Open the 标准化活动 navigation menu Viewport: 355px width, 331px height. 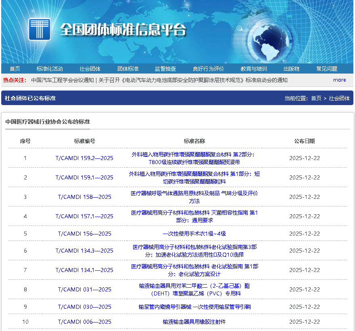(x=49, y=69)
